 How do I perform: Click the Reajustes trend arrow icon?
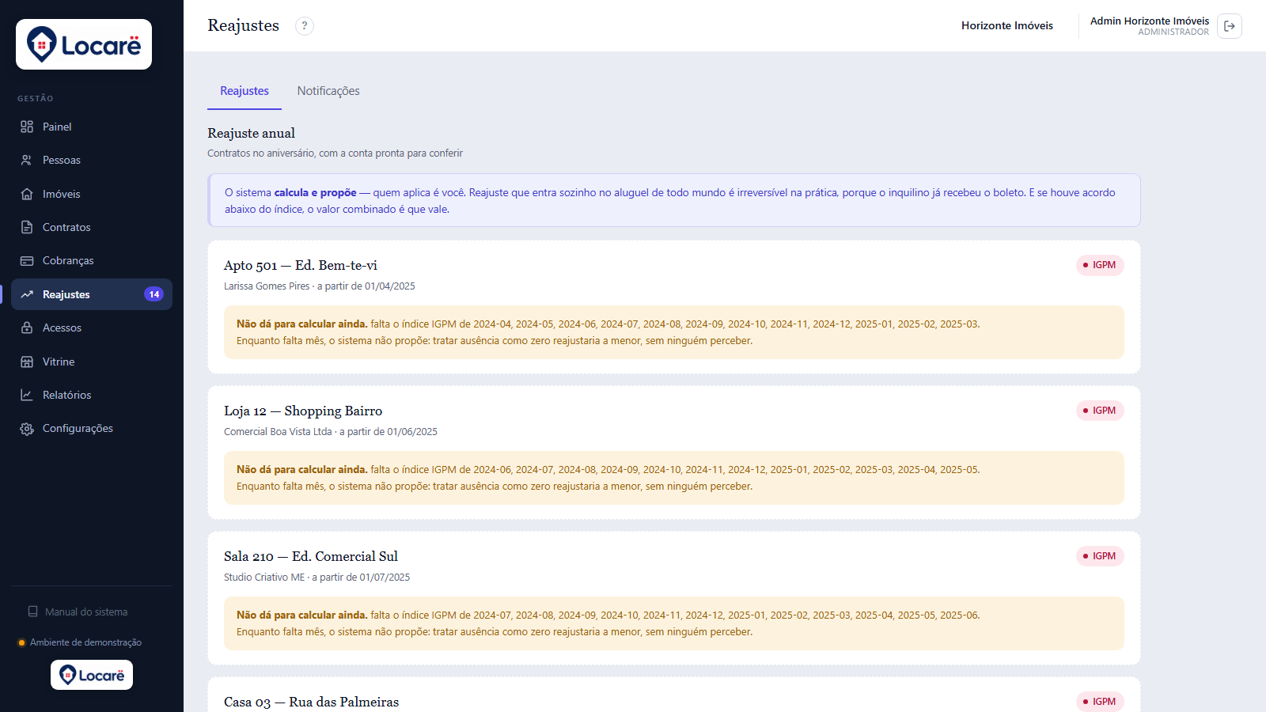(27, 294)
